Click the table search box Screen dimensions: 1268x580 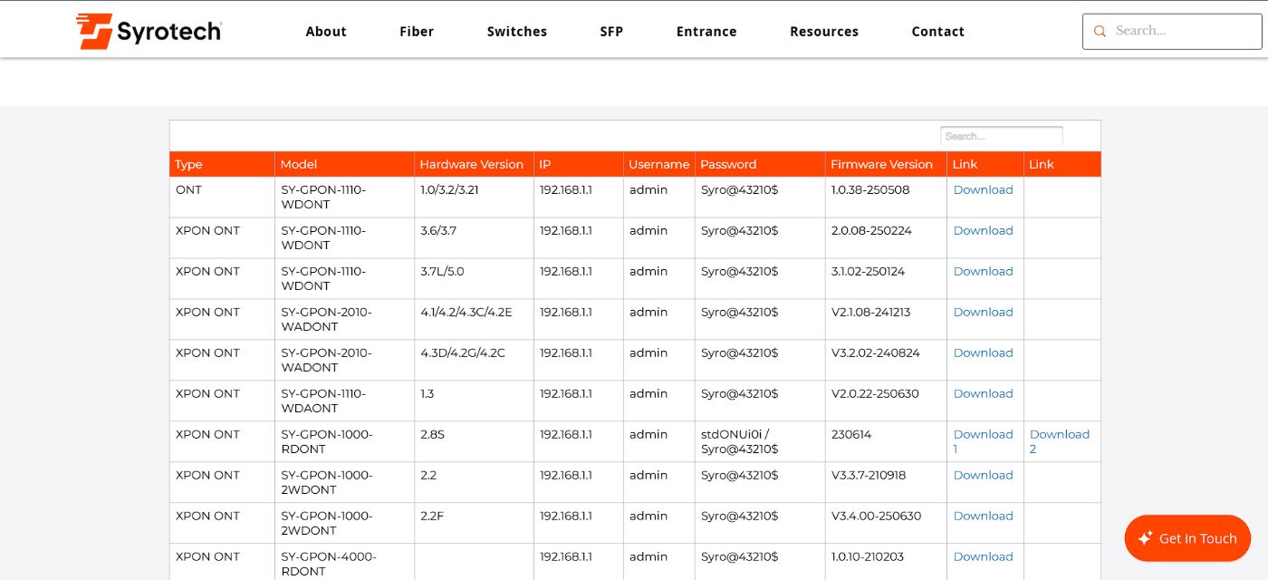coord(1001,136)
